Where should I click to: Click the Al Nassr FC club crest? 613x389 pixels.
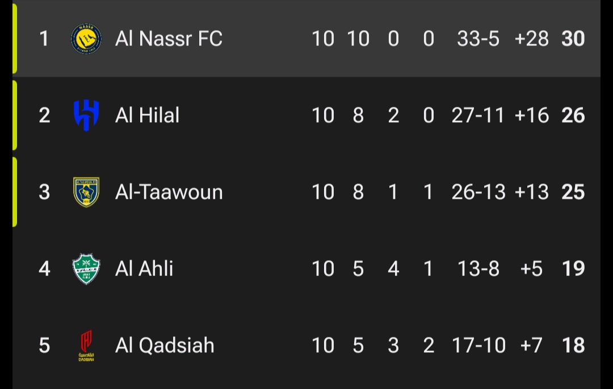86,39
